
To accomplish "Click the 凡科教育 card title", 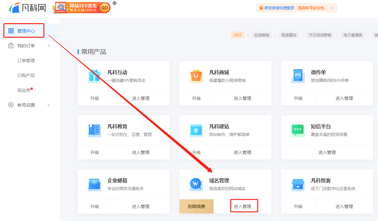I will tap(117, 127).
